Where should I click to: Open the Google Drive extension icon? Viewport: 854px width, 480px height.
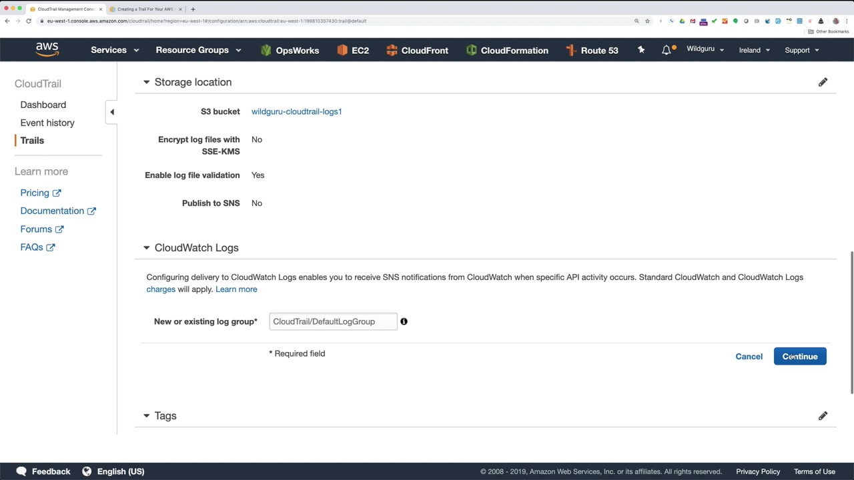coord(682,21)
